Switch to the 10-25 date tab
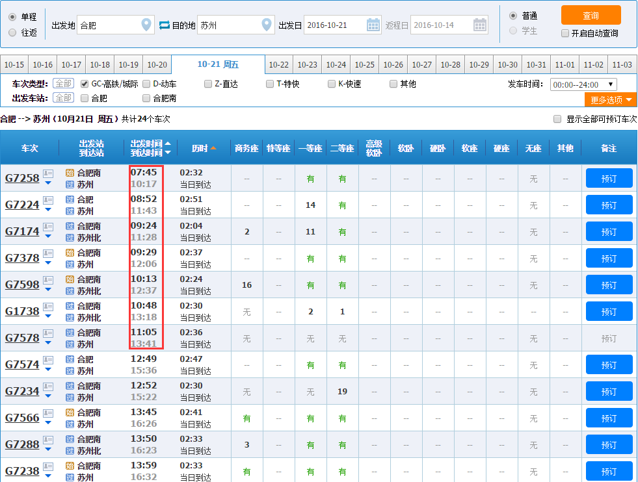638x482 pixels. point(365,64)
